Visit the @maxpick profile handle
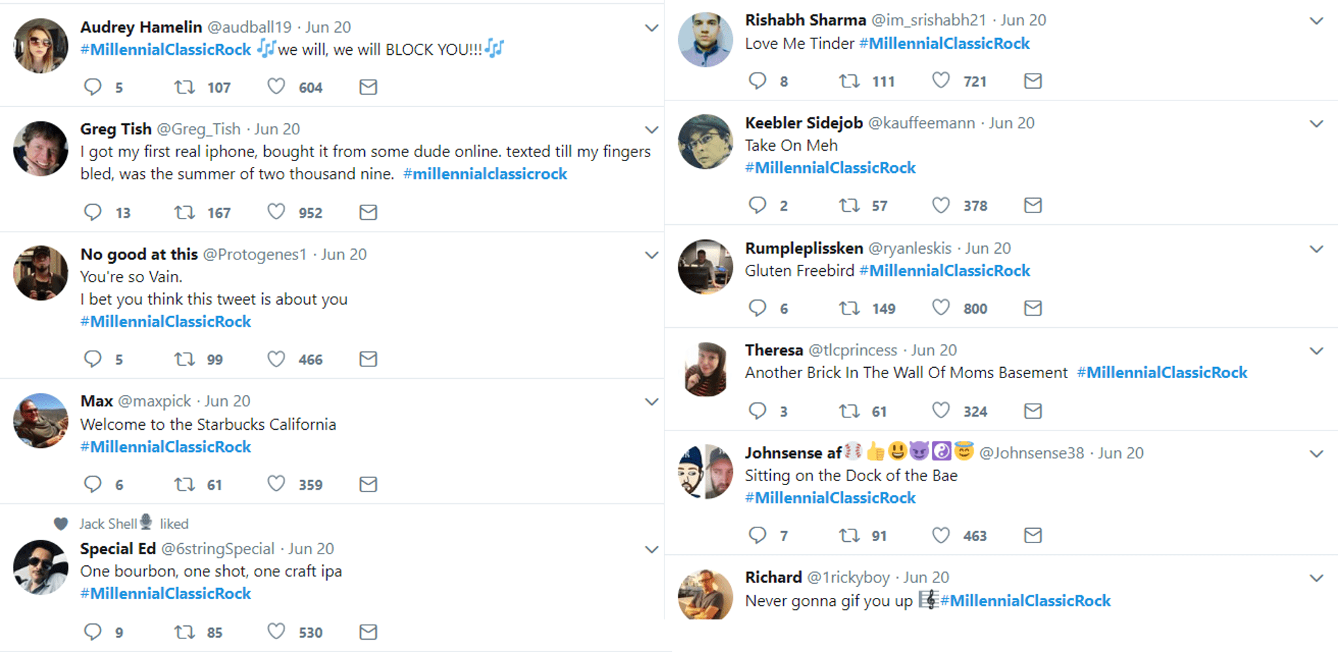The image size is (1338, 654). [154, 401]
